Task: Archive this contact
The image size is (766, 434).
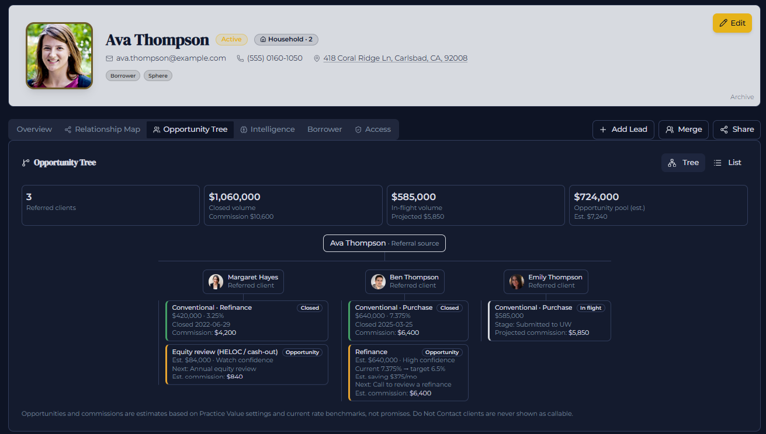Action: [742, 97]
